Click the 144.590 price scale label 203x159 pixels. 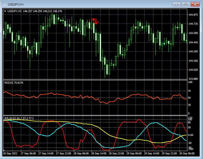point(193,33)
